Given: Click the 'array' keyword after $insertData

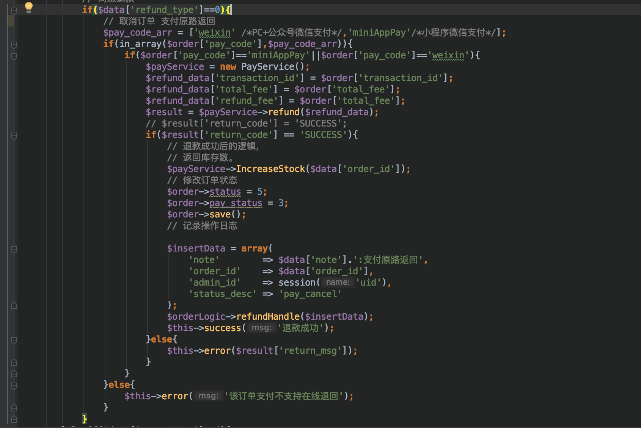Looking at the screenshot, I should pyautogui.click(x=255, y=248).
